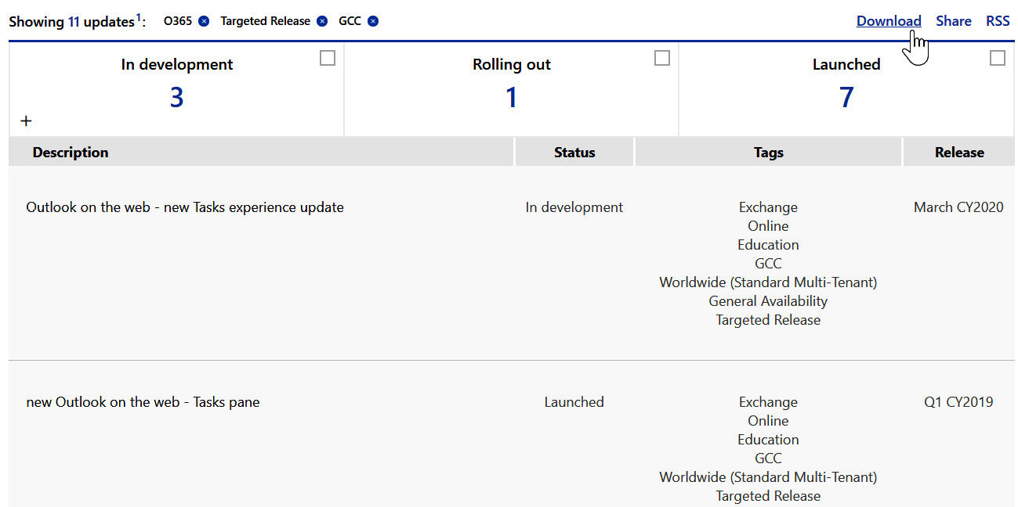Image resolution: width=1018 pixels, height=507 pixels.
Task: Check the Rolling out checkbox
Action: pyautogui.click(x=662, y=58)
